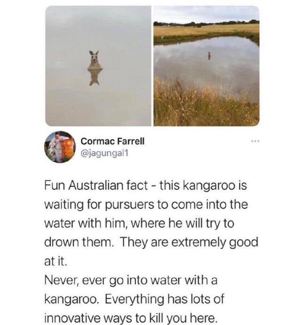Viewport: 301px width, 325px height.
Task: Open the close-up kangaroo photo
Action: point(98,66)
